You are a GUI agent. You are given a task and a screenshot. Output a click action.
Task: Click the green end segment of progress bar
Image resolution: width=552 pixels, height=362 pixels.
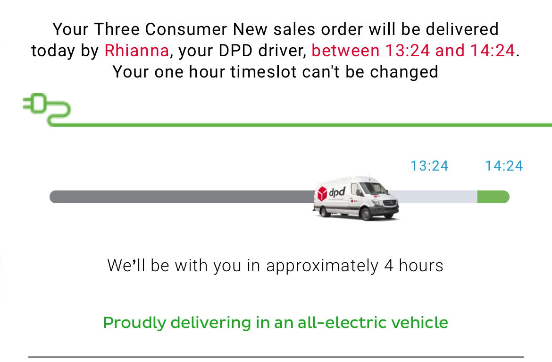coord(493,197)
